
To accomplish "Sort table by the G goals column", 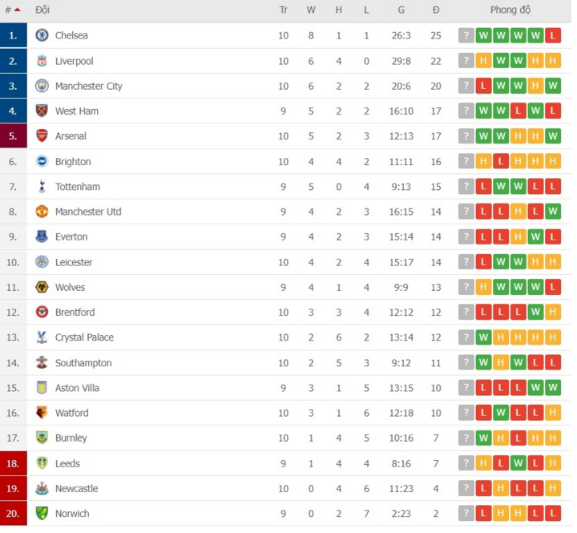I will click(401, 10).
